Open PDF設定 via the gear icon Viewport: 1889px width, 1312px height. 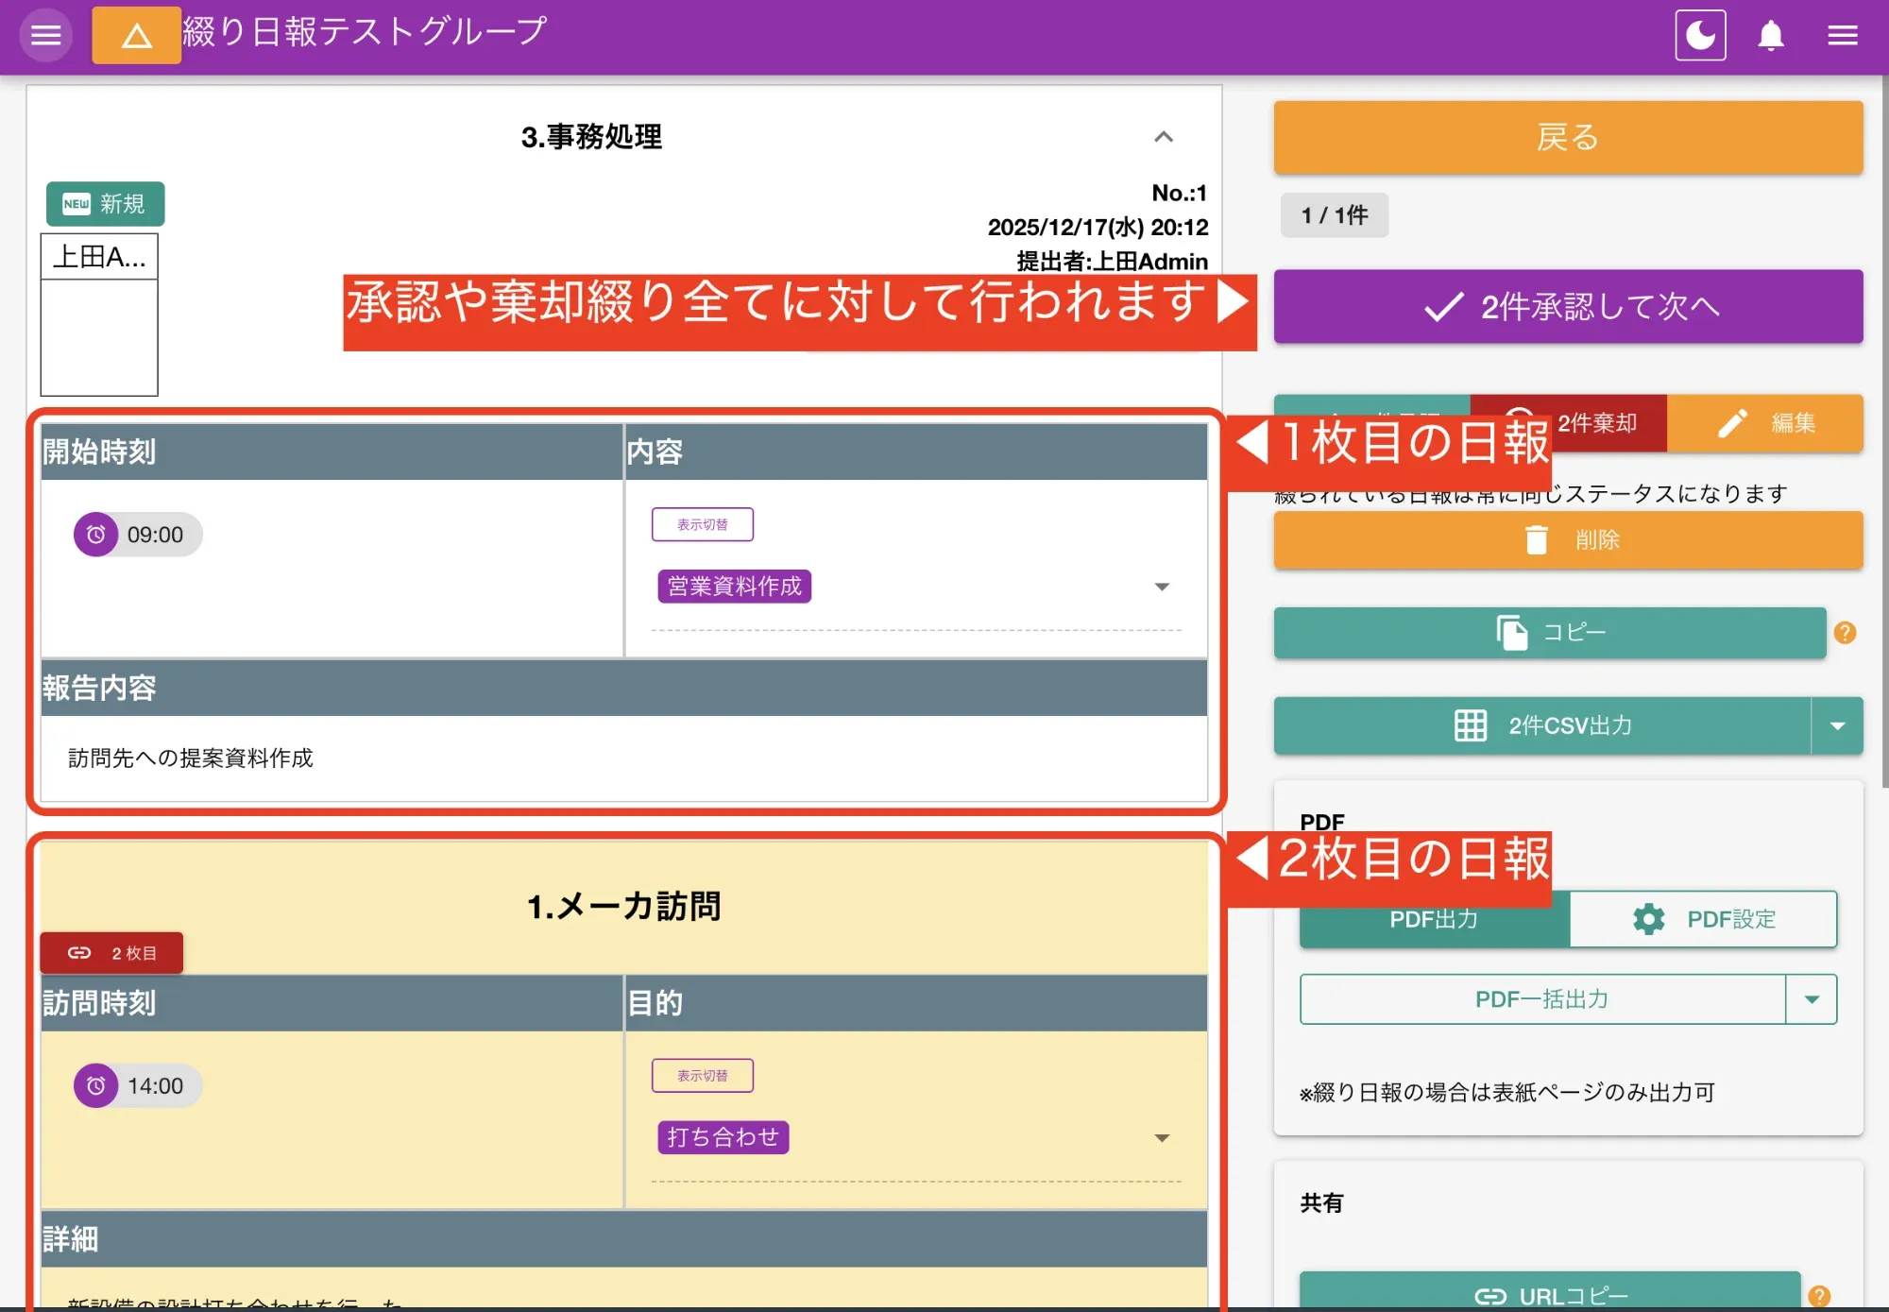[x=1648, y=918]
